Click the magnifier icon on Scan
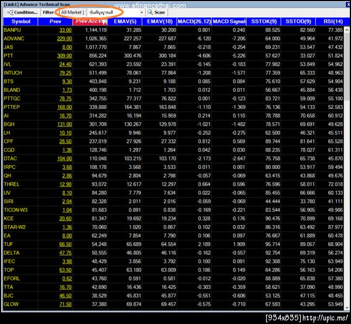The width and height of the screenshot is (351, 324). tap(150, 12)
